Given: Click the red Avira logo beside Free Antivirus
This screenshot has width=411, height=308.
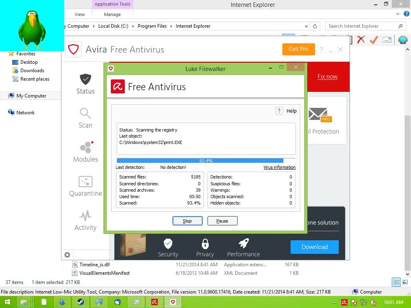Looking at the screenshot, I should (118, 87).
